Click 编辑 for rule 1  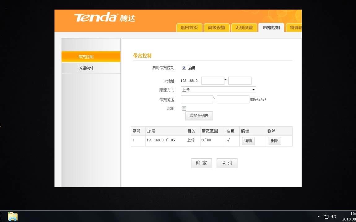coord(248,141)
